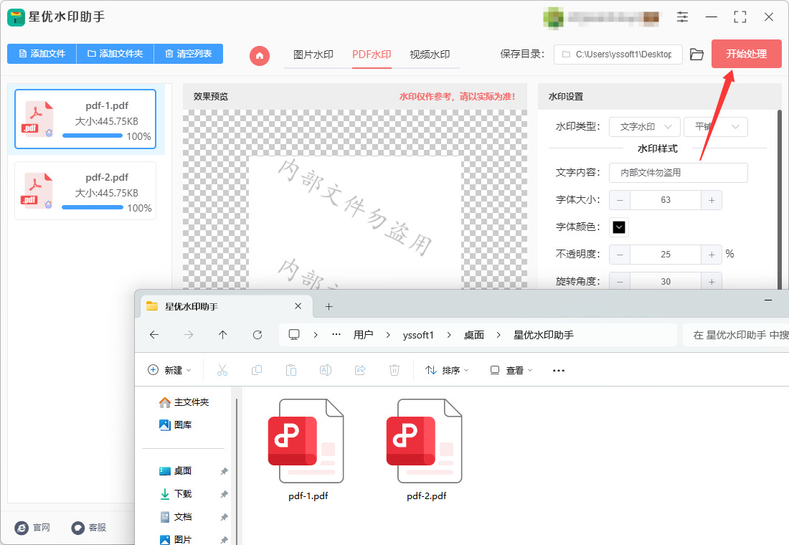The width and height of the screenshot is (789, 545).
Task: Open the 官网 official website link
Action: (33, 527)
